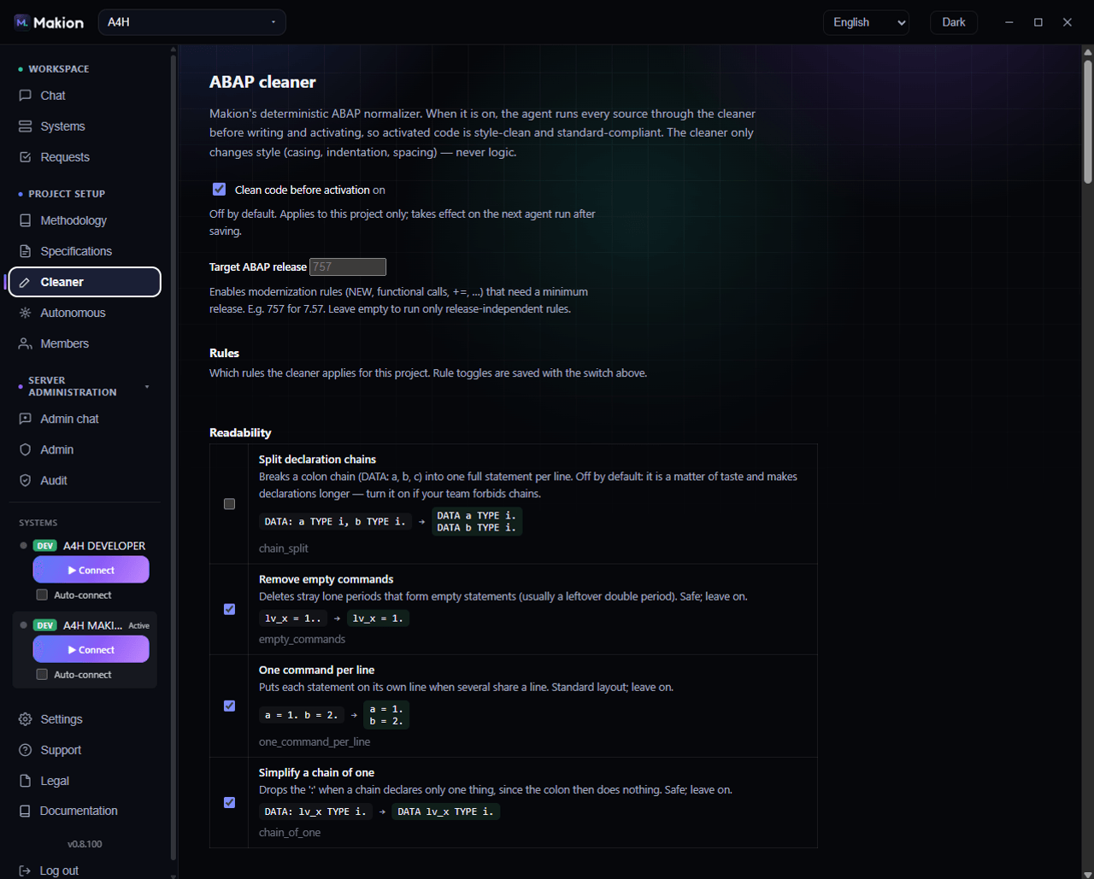Open Chat in the sidebar

click(85, 96)
